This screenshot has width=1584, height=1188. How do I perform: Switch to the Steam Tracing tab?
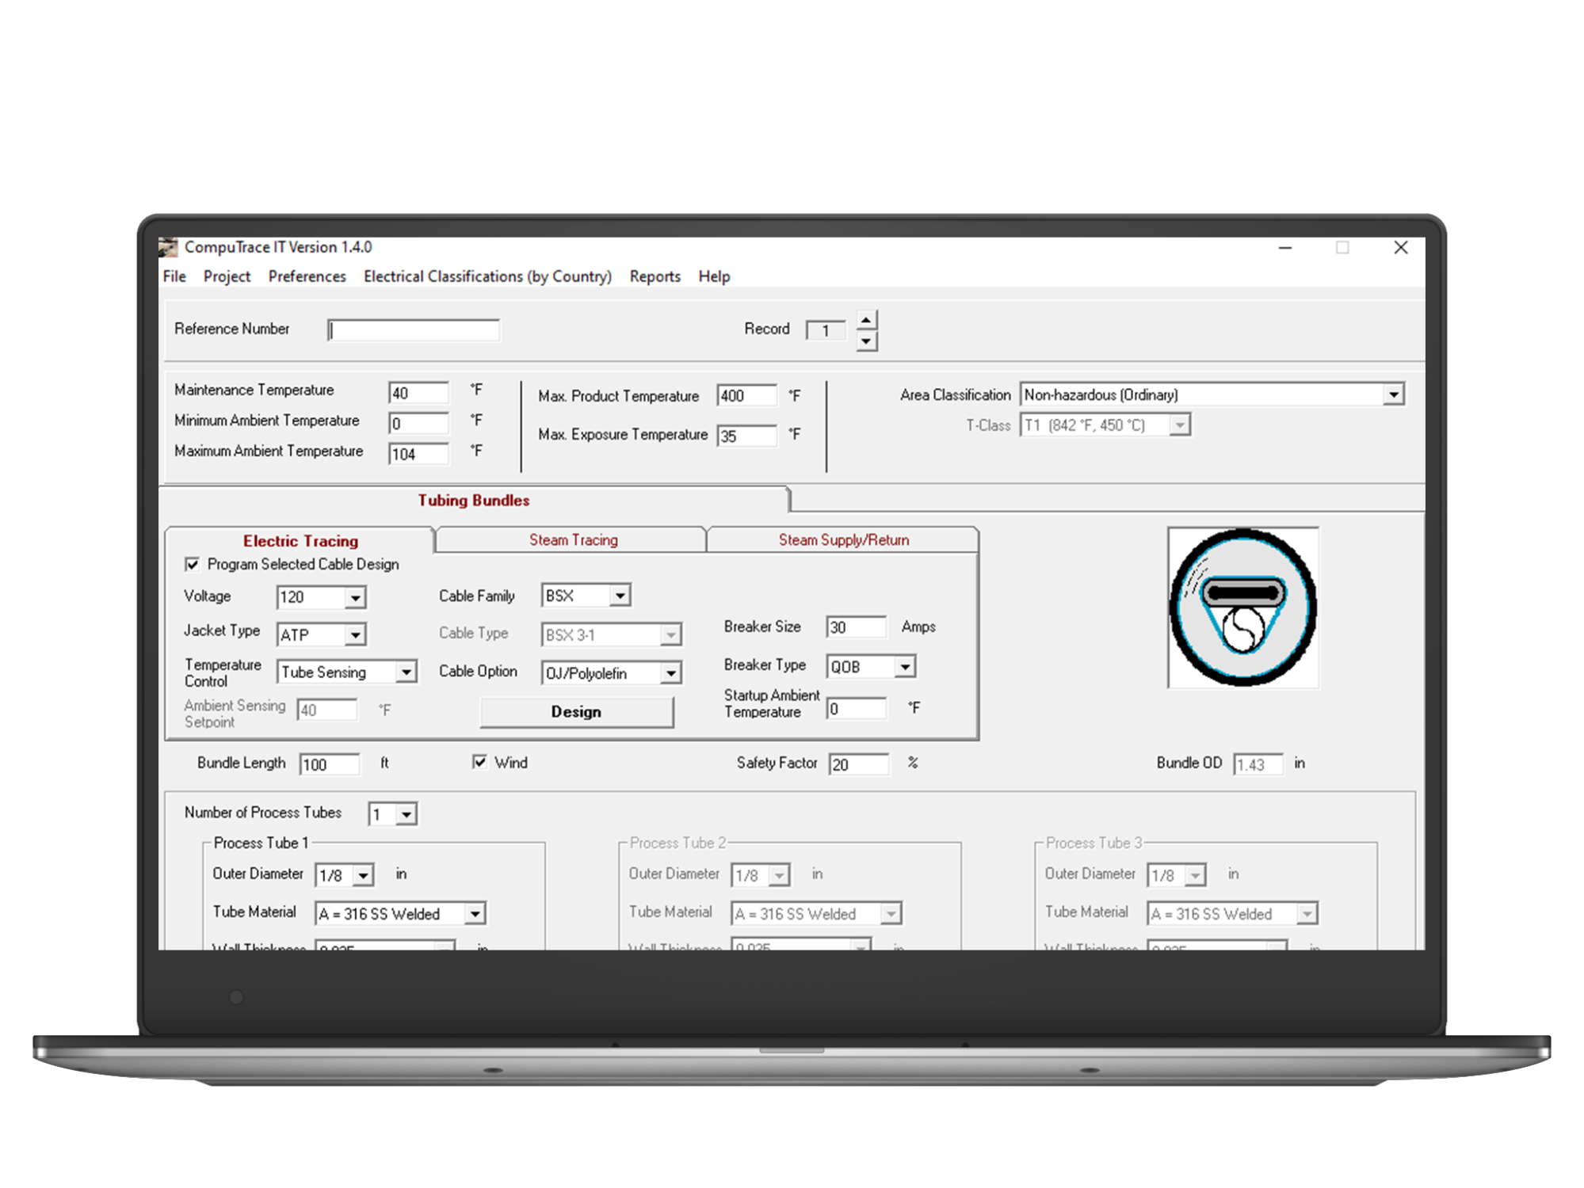point(573,540)
